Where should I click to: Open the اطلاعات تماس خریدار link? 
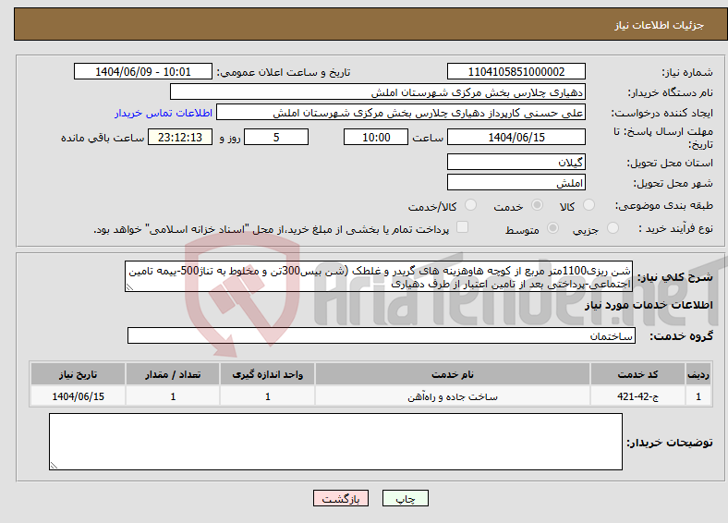pyautogui.click(x=164, y=113)
